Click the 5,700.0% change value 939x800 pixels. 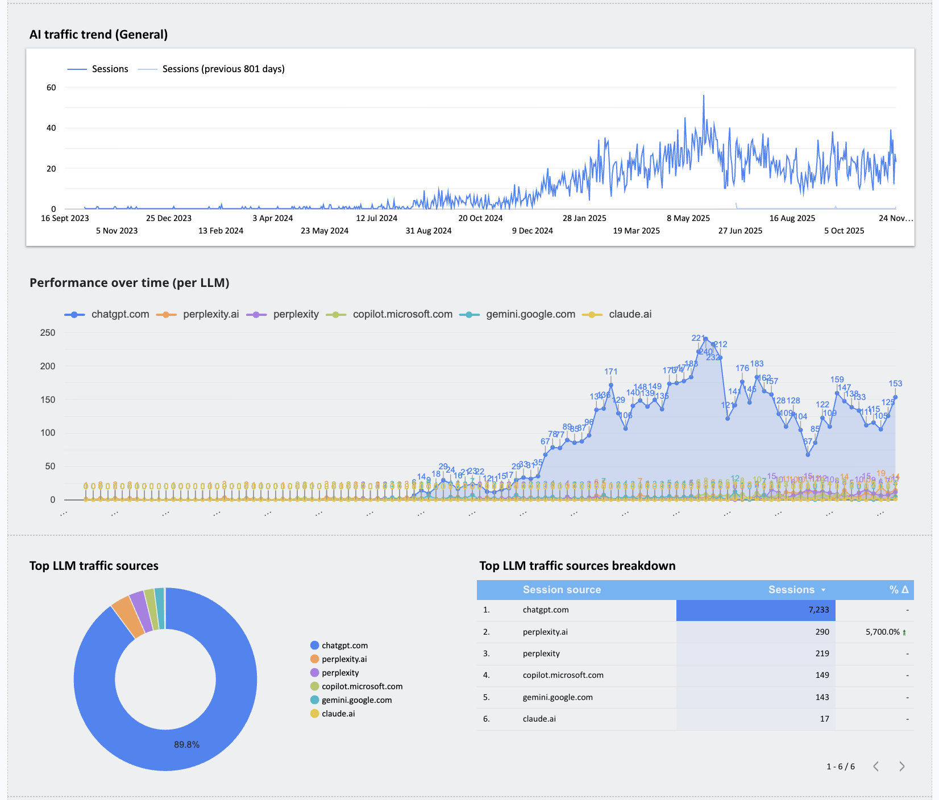click(883, 632)
